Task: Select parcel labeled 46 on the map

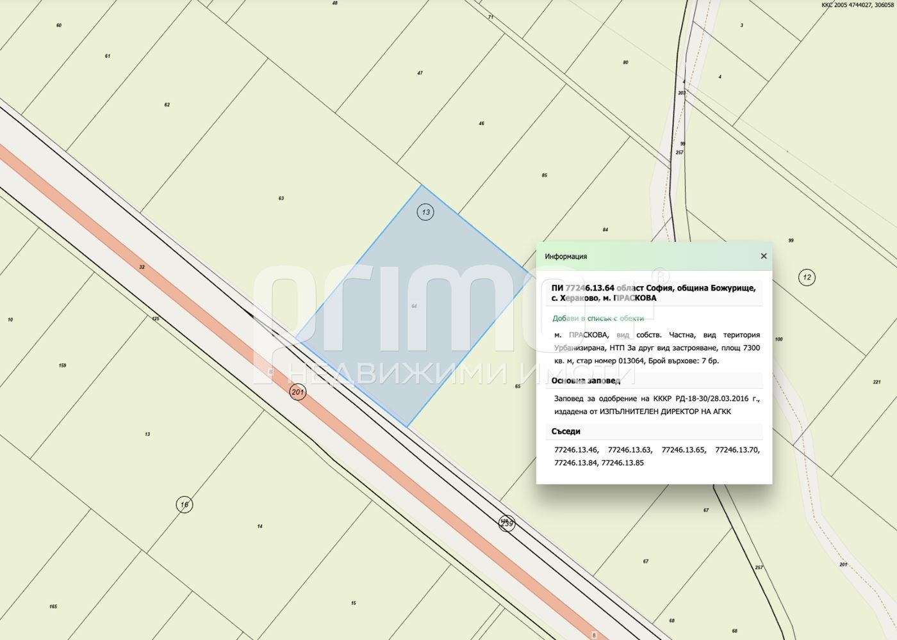Action: pyautogui.click(x=482, y=124)
